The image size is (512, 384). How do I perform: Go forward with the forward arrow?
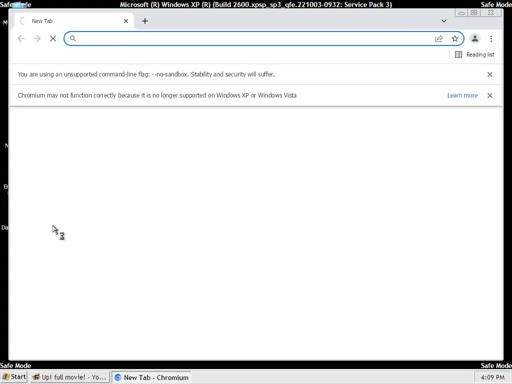point(37,38)
